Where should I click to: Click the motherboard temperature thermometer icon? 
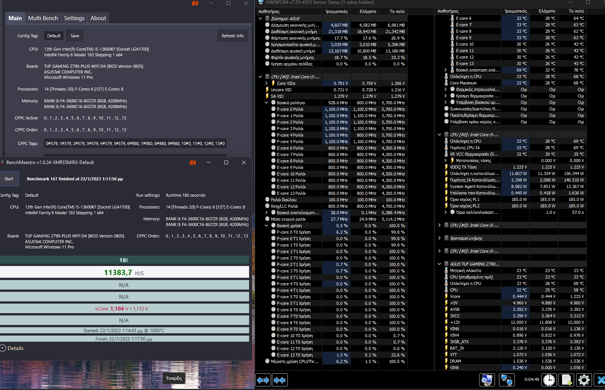446,271
